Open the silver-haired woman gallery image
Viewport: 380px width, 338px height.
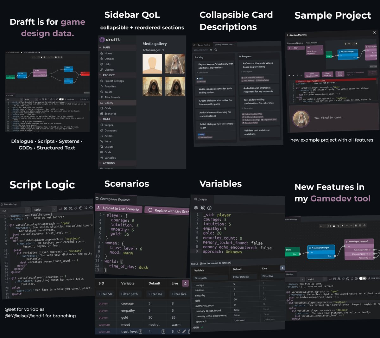click(x=175, y=64)
